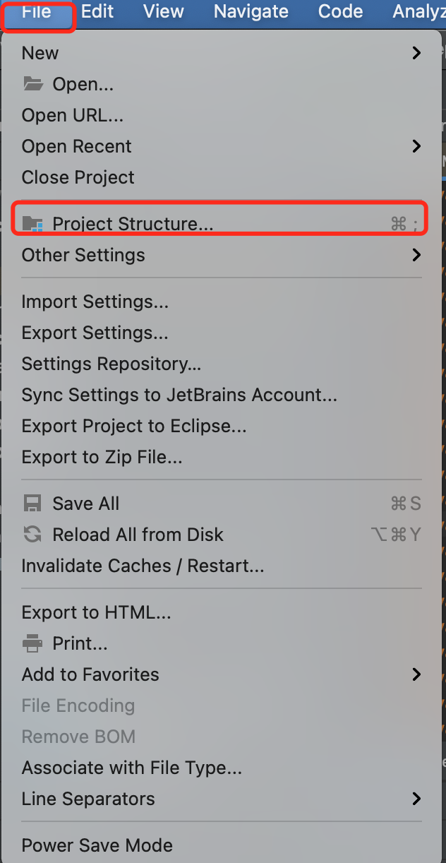Select Sync Settings to JetBrains Account...
The height and width of the screenshot is (863, 446).
(179, 395)
